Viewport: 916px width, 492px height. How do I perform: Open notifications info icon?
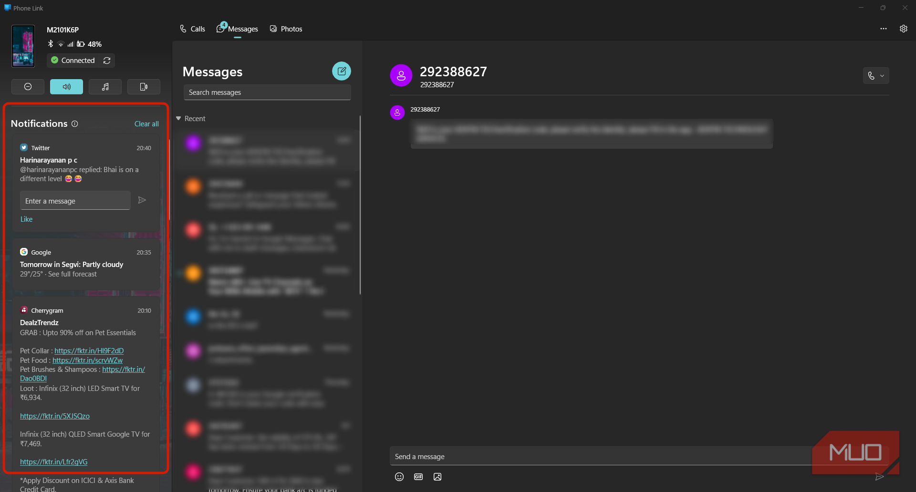(x=75, y=124)
